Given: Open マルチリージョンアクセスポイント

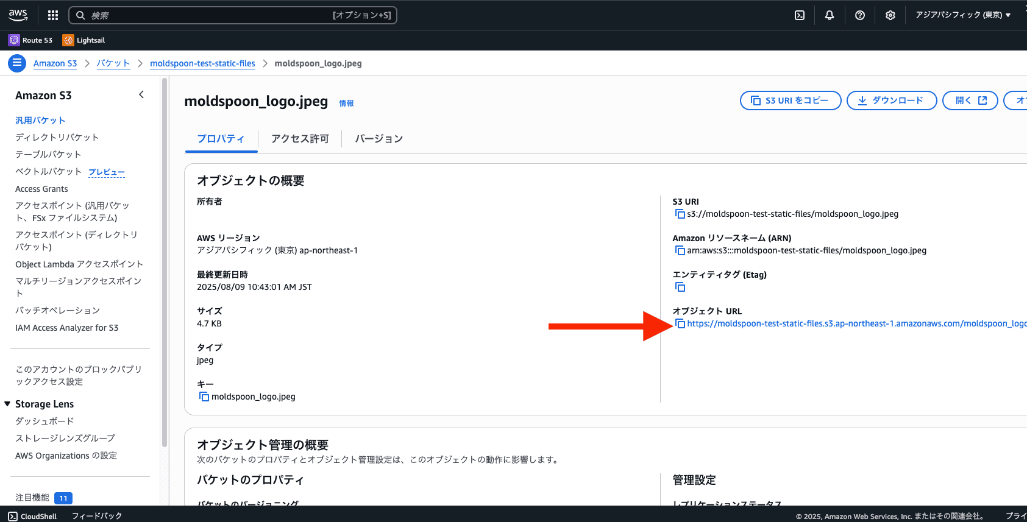Looking at the screenshot, I should pos(79,287).
